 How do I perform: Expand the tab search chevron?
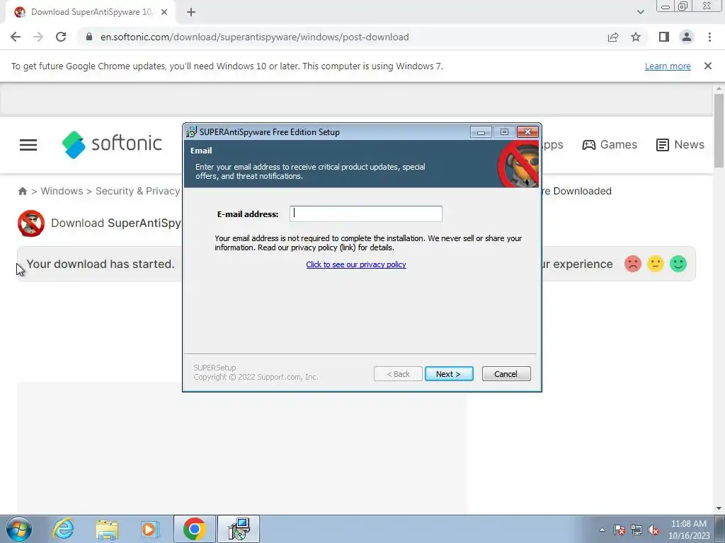(x=640, y=12)
